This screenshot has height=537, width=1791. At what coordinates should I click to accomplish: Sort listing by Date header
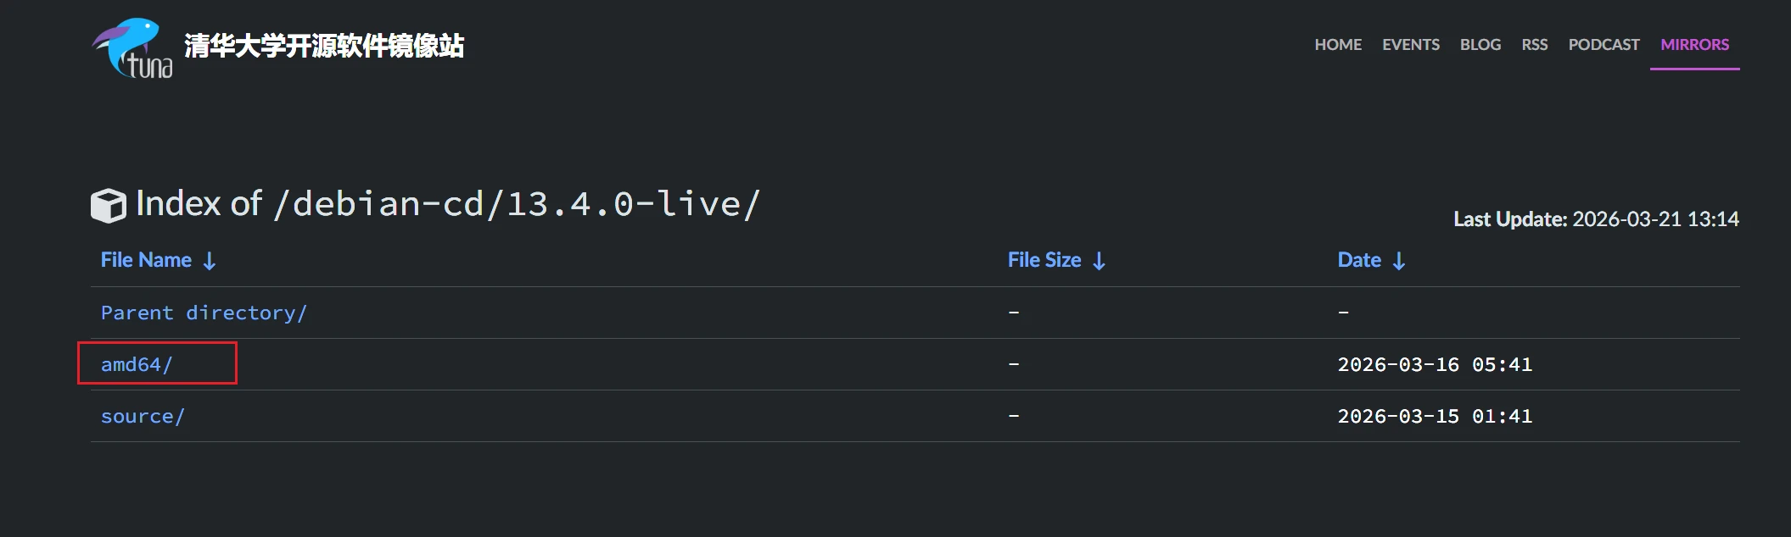pos(1359,260)
